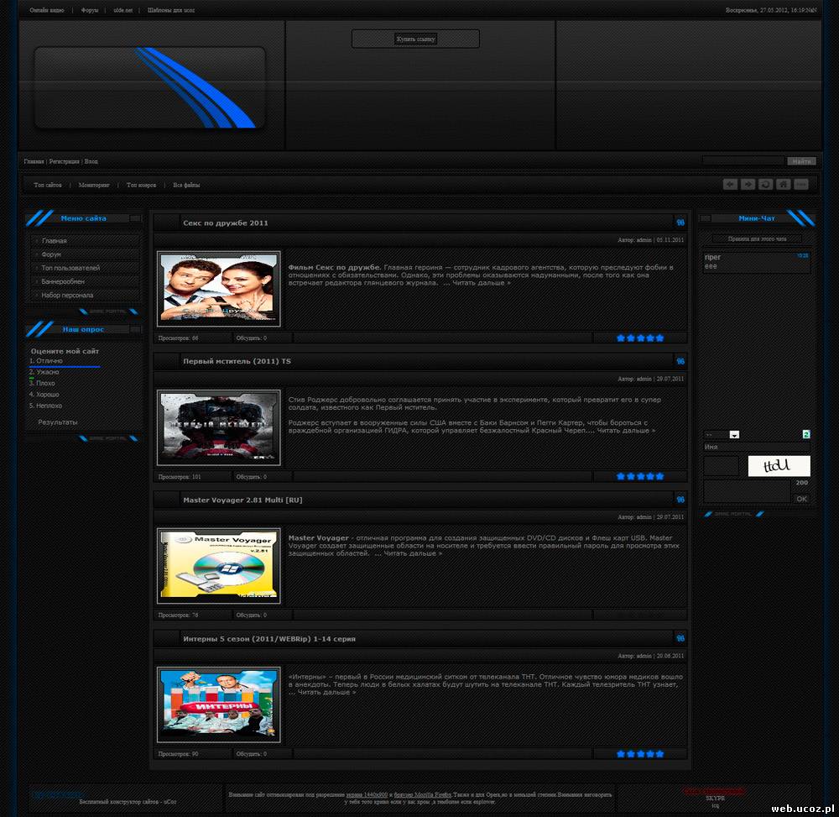Collapse the 'Меню сайта' block toggle
839x817 pixels.
(135, 218)
